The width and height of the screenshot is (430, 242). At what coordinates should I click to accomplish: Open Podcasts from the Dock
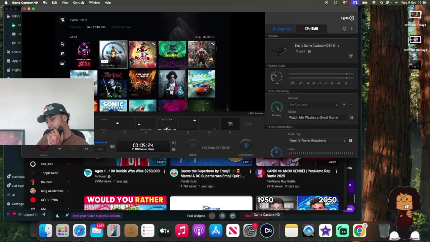tap(199, 231)
